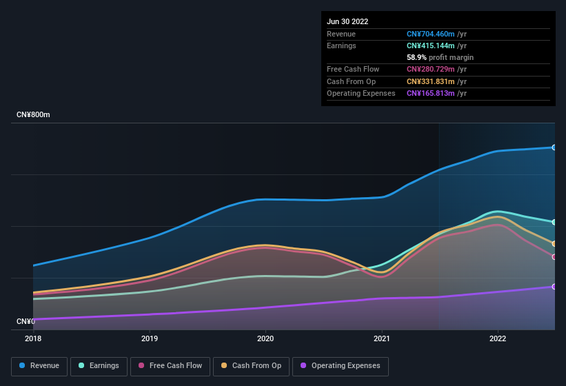
Task: Click the 58.9% profit margin text
Action: click(440, 57)
